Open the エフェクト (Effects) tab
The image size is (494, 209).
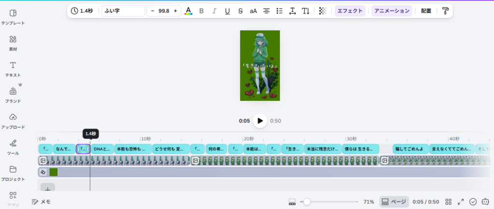point(350,11)
